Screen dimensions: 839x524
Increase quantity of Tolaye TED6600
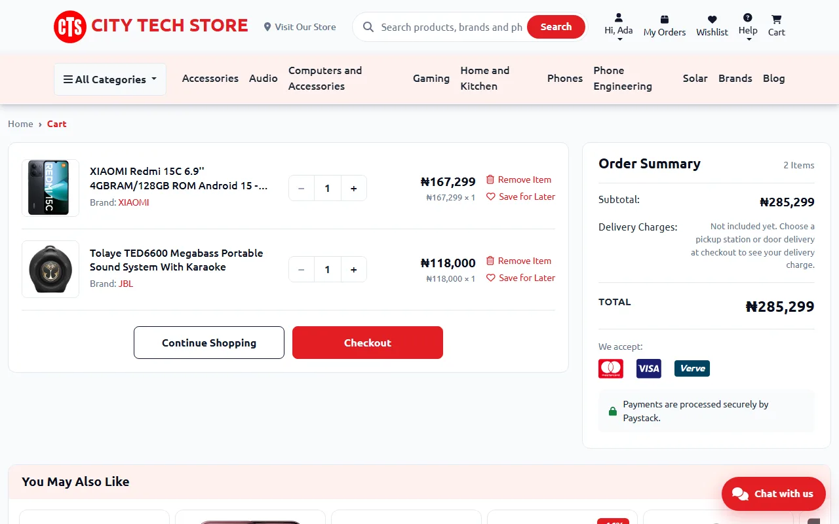coord(354,269)
